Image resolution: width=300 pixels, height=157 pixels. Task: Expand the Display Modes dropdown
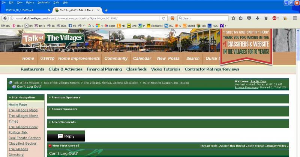(x=277, y=146)
